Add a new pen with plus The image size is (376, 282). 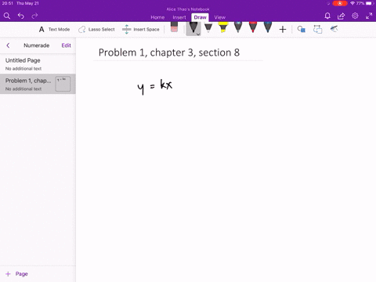pyautogui.click(x=283, y=29)
